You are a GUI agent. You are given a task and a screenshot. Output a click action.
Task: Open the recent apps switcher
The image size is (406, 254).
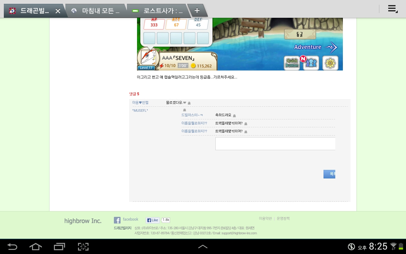[59, 246]
